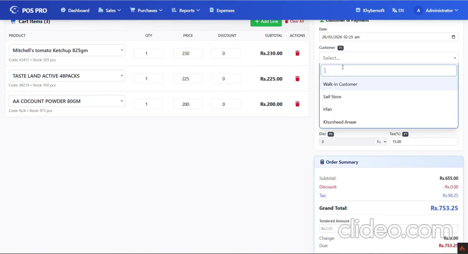The image size is (468, 254).
Task: Click the Order Summary calculator icon
Action: tap(322, 162)
